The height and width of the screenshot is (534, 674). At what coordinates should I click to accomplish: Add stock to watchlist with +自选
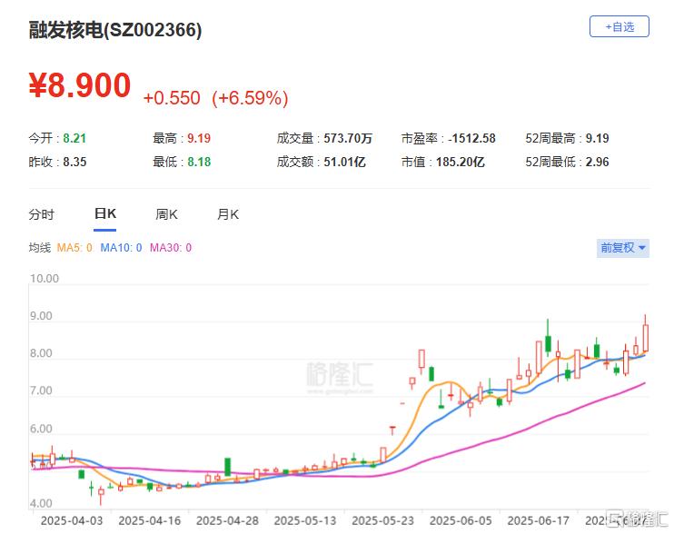point(619,26)
